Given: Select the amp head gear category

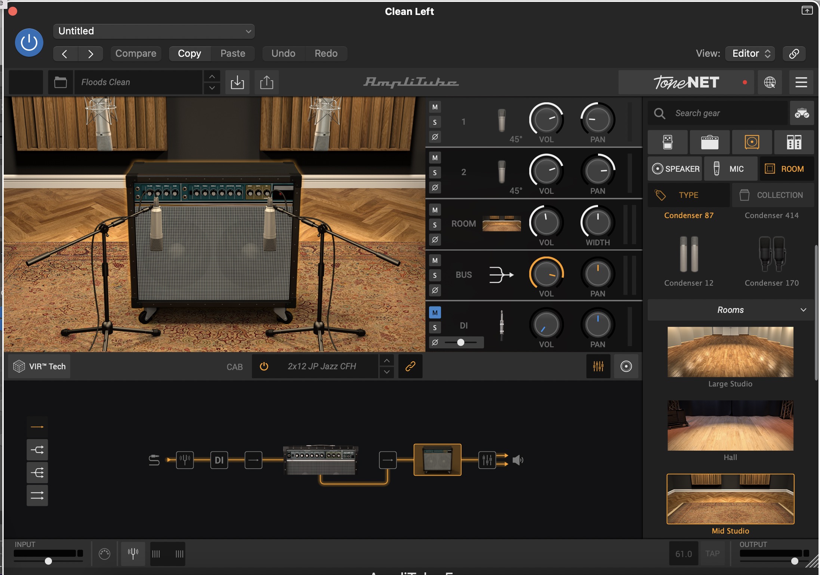Looking at the screenshot, I should (x=709, y=142).
